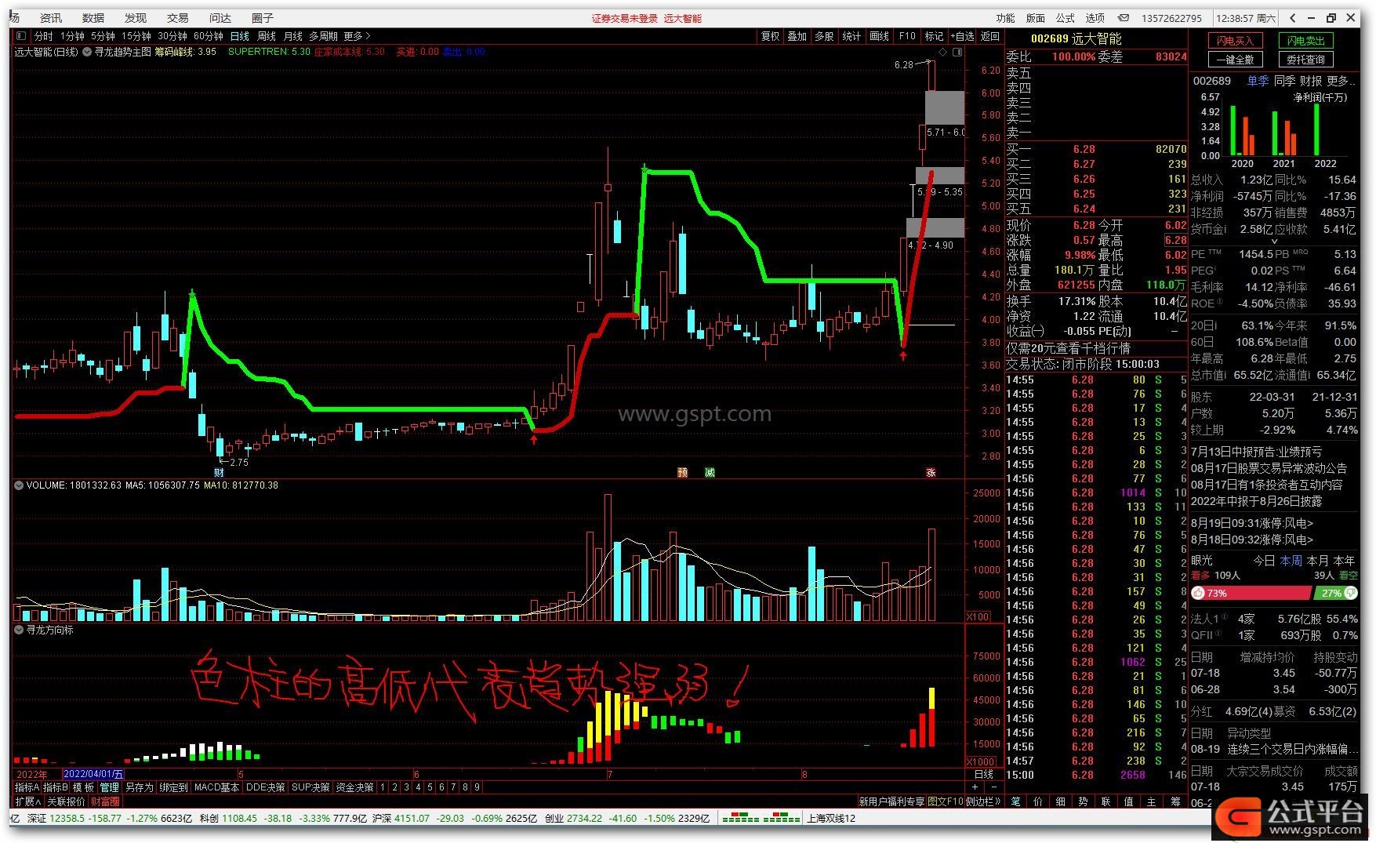This screenshot has width=1376, height=843.
Task: Click the minus zoom icon under the chart
Action: click(x=993, y=787)
